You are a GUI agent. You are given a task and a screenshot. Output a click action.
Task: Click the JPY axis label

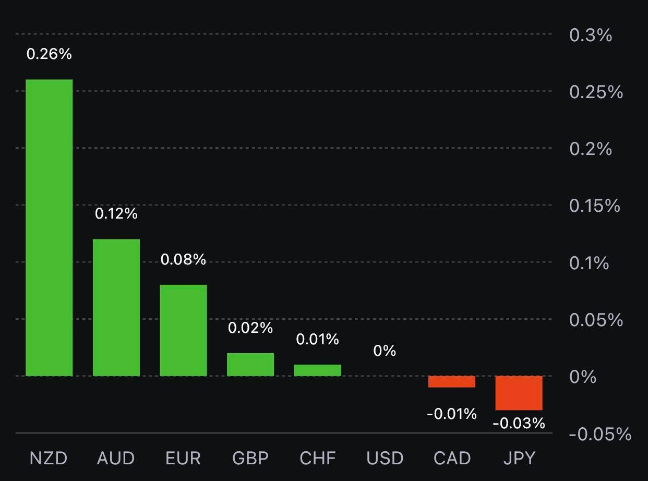[519, 459]
